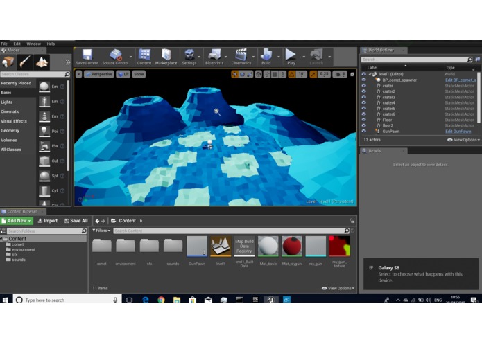Image resolution: width=482 pixels, height=342 pixels.
Task: Click the Save Current toolbar icon
Action: [87, 57]
